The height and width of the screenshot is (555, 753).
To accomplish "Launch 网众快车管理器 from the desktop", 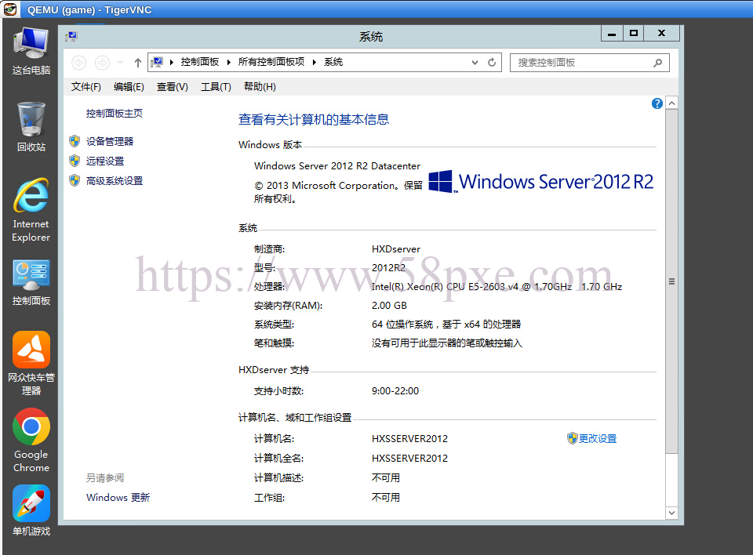I will pos(31,363).
